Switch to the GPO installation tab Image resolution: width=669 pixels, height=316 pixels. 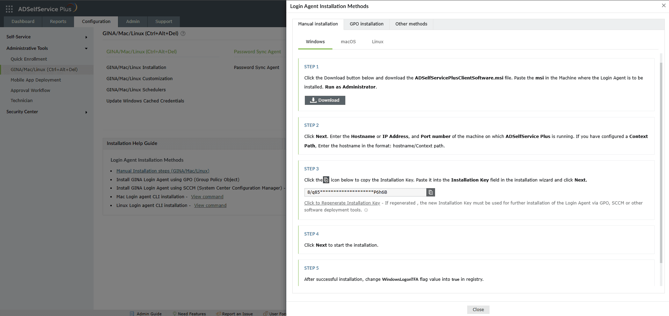366,24
